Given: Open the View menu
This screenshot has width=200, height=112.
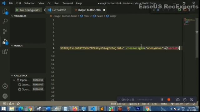Looking at the screenshot, I should pos(42,3).
